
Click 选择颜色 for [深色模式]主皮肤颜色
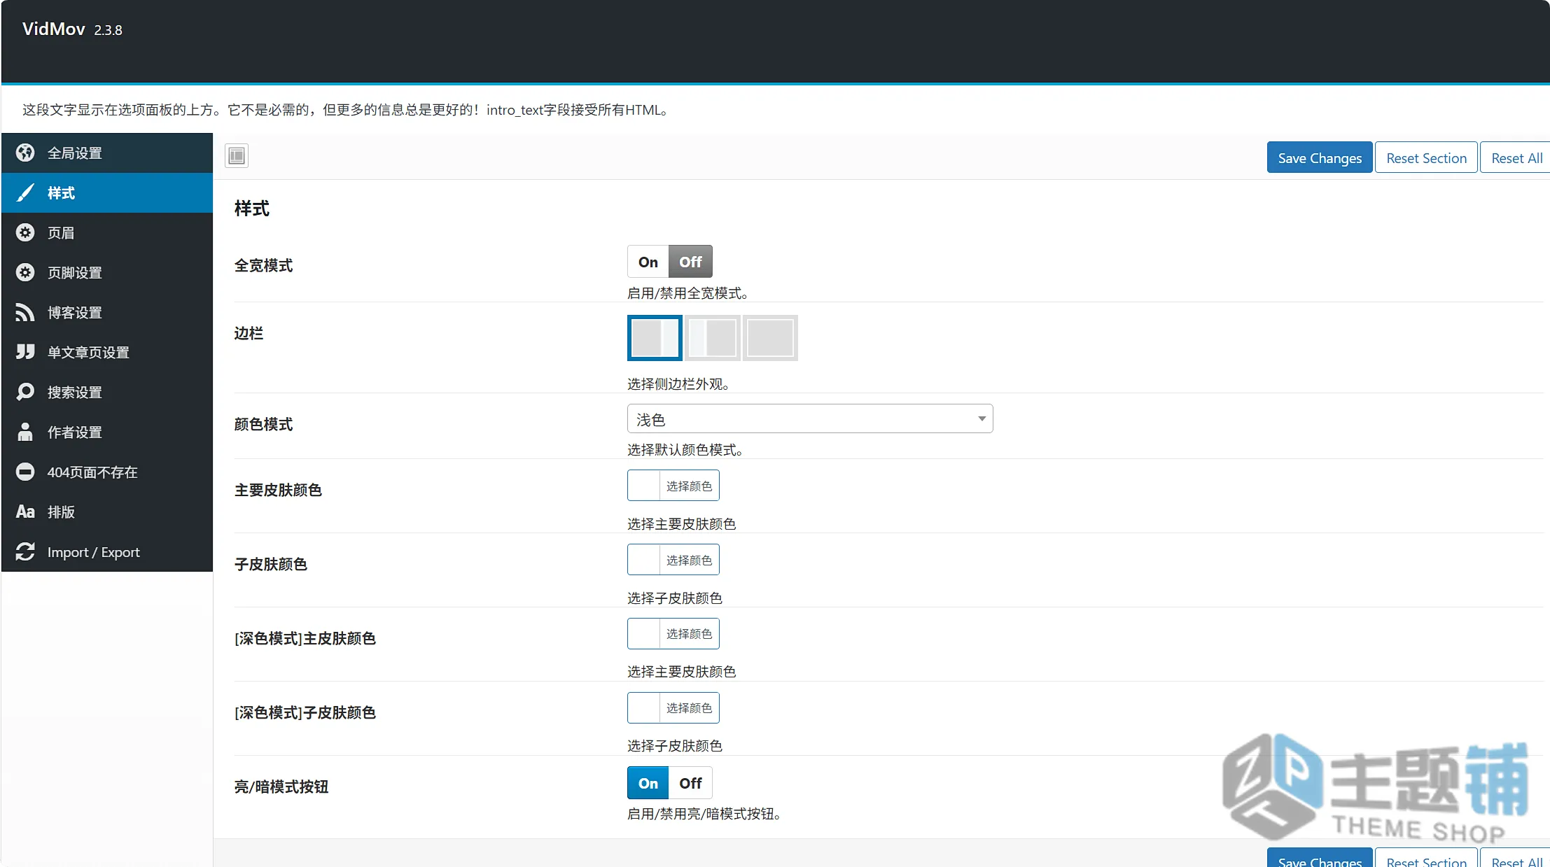[x=690, y=633]
